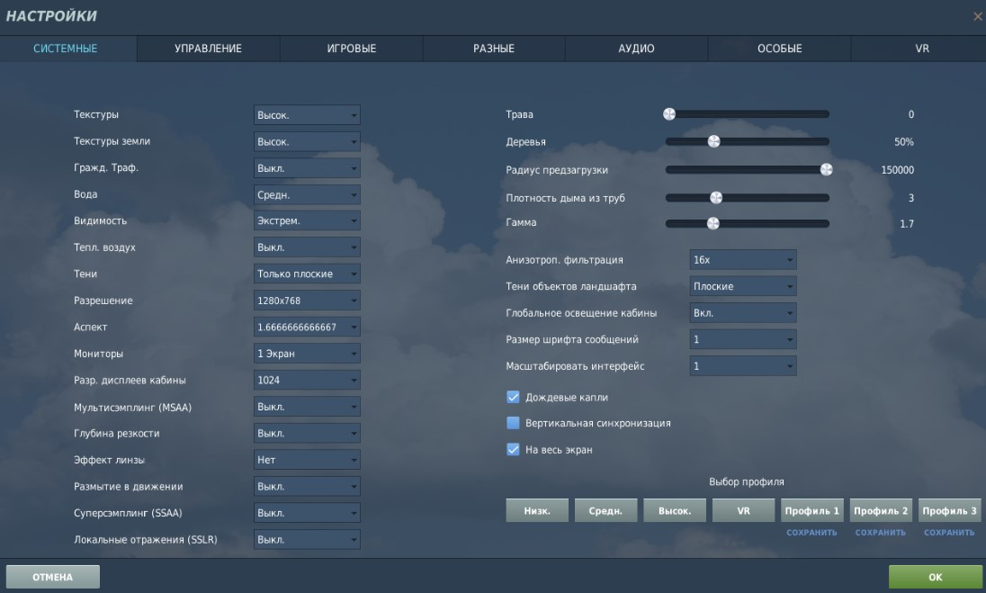
Task: Click СОХРАНИТЬ under Профиль 1
Action: click(x=811, y=533)
